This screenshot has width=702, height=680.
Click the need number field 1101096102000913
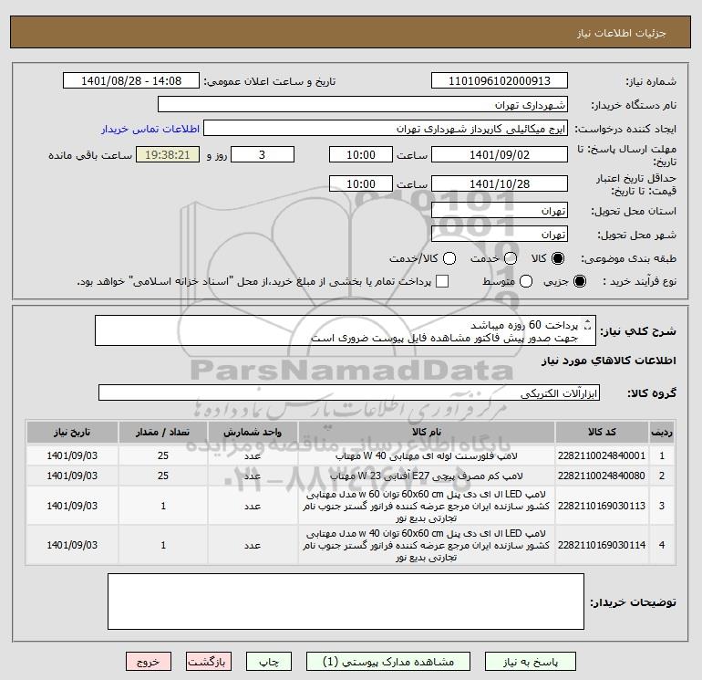tap(500, 80)
